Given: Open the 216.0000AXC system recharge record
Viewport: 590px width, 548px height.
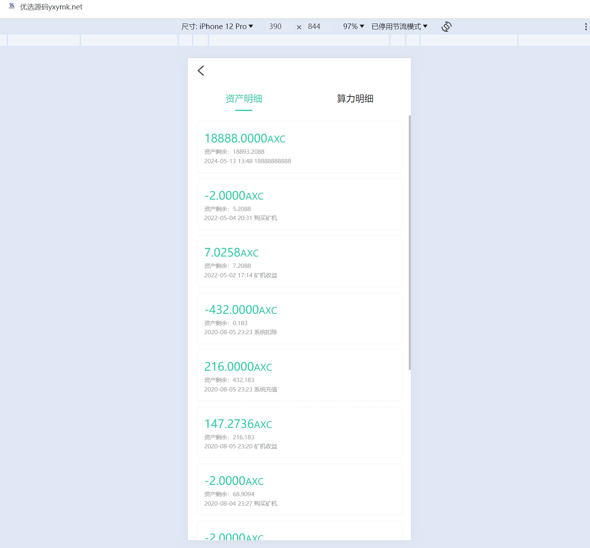Looking at the screenshot, I should [299, 376].
